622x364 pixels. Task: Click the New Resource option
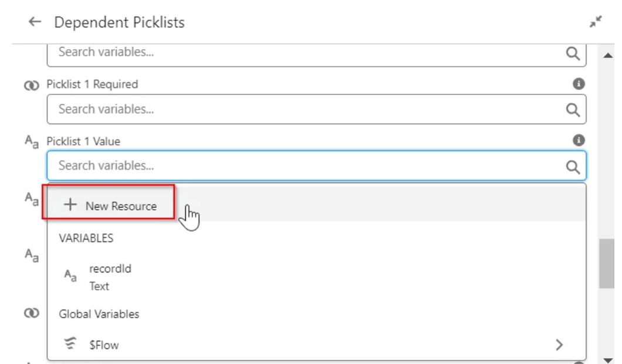click(x=120, y=206)
